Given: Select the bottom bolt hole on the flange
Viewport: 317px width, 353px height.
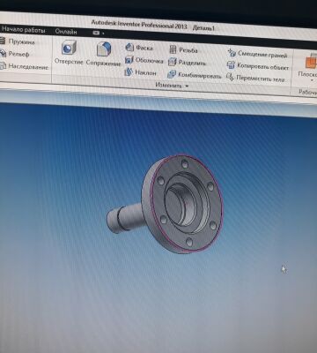Looking at the screenshot, I should coord(189,242).
